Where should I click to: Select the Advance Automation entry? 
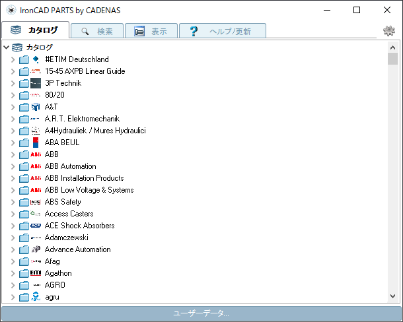click(x=77, y=249)
